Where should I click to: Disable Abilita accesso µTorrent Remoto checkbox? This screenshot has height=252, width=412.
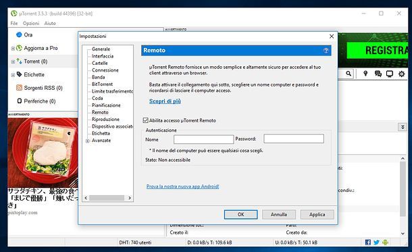pos(145,120)
